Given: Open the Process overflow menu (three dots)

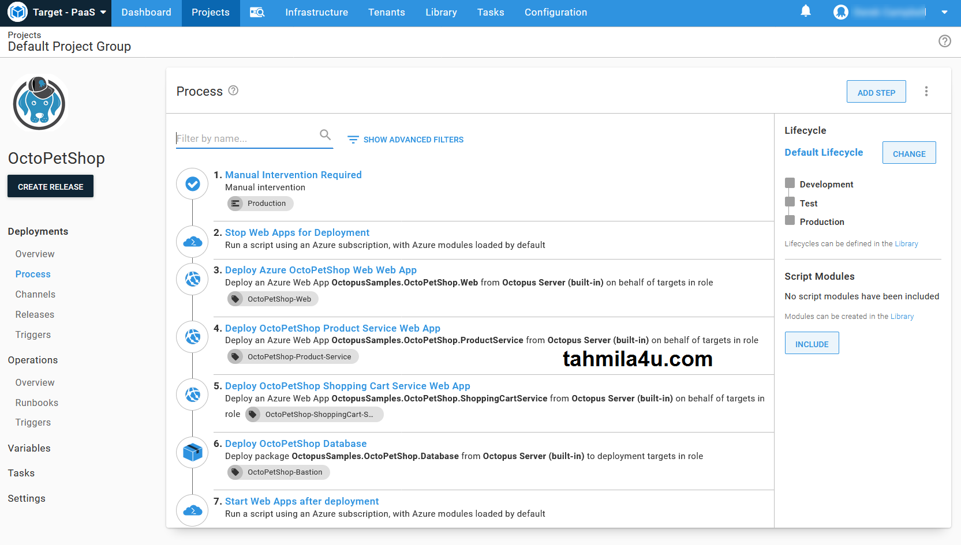Looking at the screenshot, I should coord(926,91).
